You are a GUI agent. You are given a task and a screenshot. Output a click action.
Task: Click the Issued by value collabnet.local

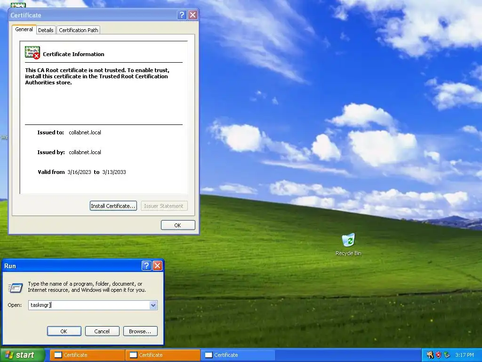pos(85,152)
